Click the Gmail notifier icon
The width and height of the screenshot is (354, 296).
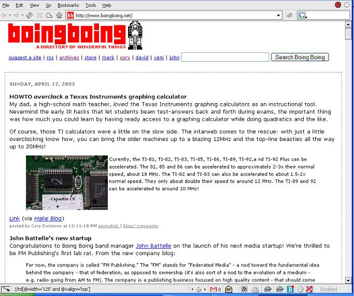[x=214, y=289]
